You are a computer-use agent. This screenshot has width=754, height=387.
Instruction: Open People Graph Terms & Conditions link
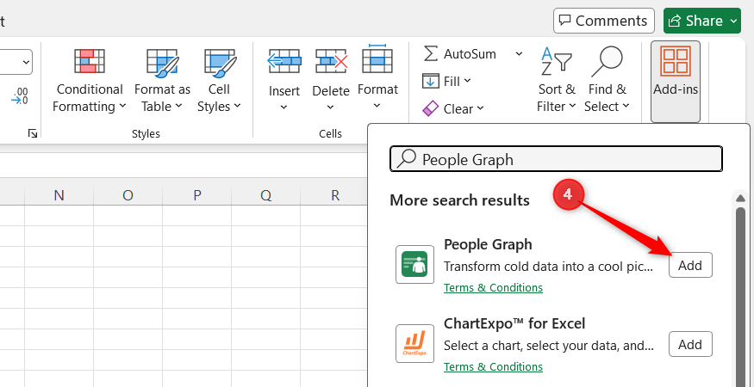493,287
